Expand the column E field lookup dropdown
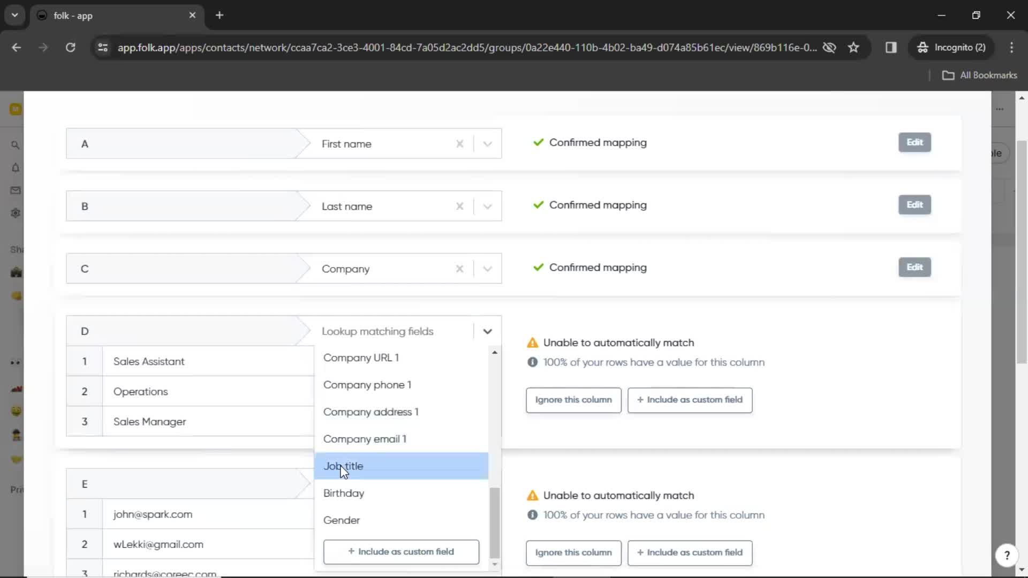The width and height of the screenshot is (1028, 578). coord(488,484)
